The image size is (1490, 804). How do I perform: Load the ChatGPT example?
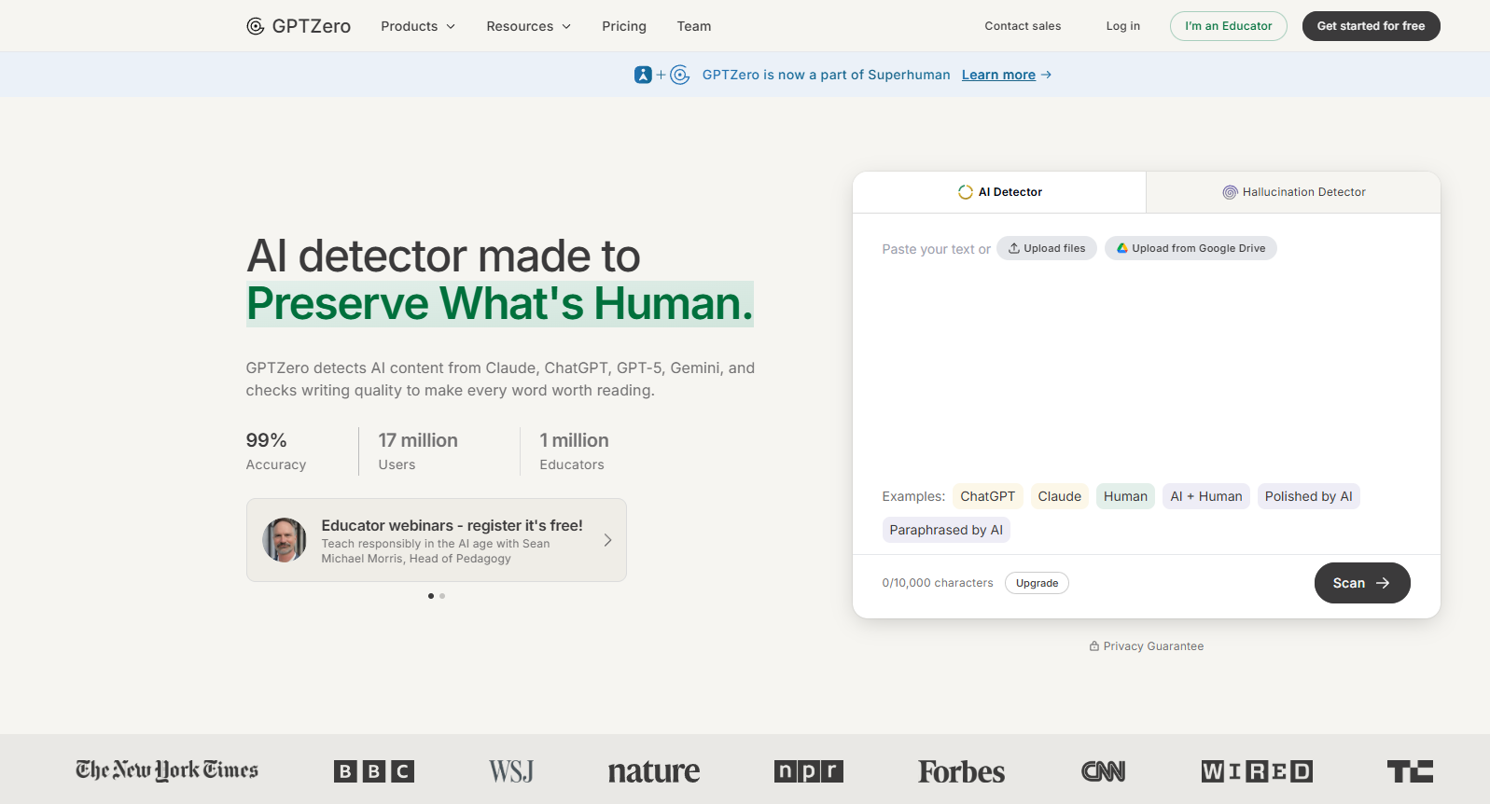point(988,496)
